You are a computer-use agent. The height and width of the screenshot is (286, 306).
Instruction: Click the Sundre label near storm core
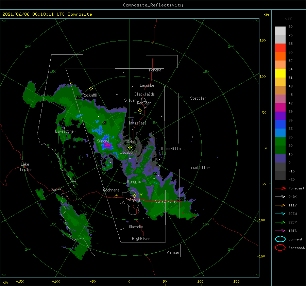103,141
